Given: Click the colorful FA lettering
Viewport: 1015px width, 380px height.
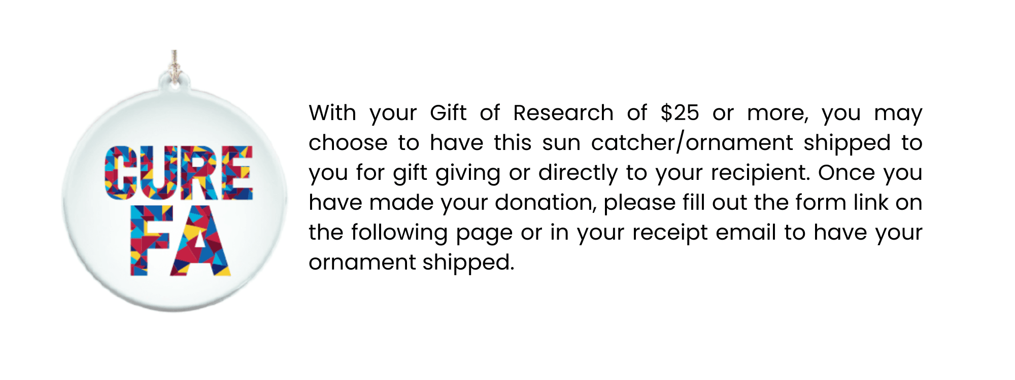Looking at the screenshot, I should coord(180,241).
